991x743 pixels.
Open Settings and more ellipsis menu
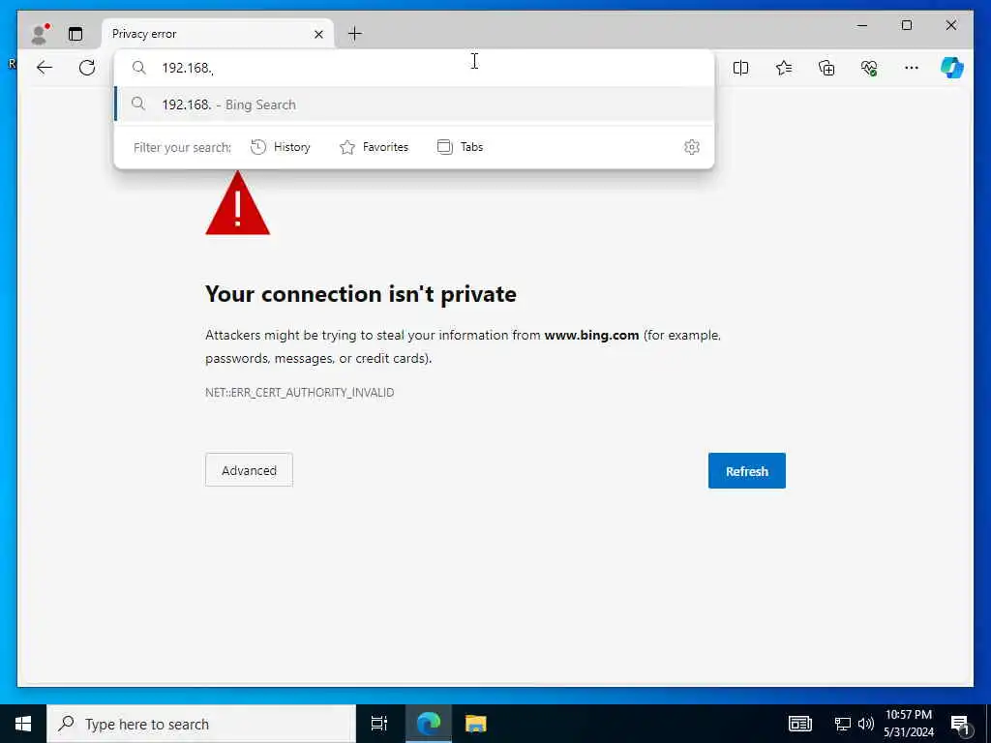(912, 68)
